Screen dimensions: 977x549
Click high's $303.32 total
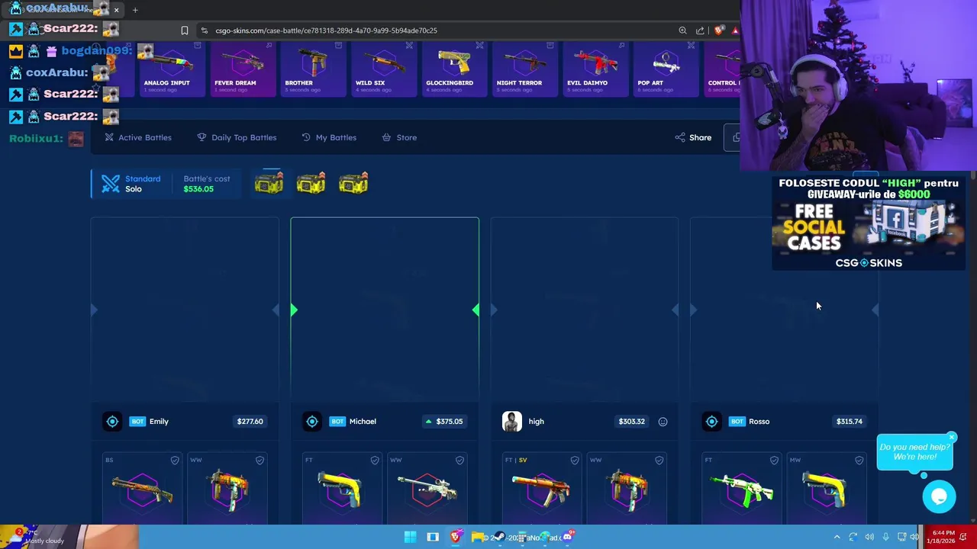tap(631, 421)
